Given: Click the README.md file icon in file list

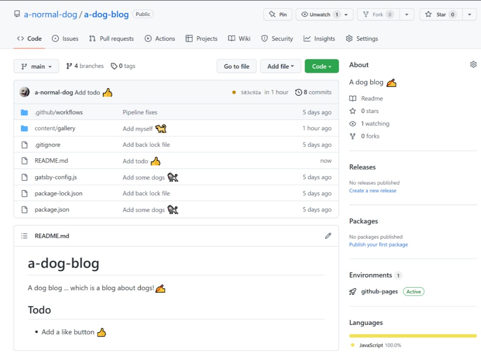Looking at the screenshot, I should pyautogui.click(x=24, y=161).
